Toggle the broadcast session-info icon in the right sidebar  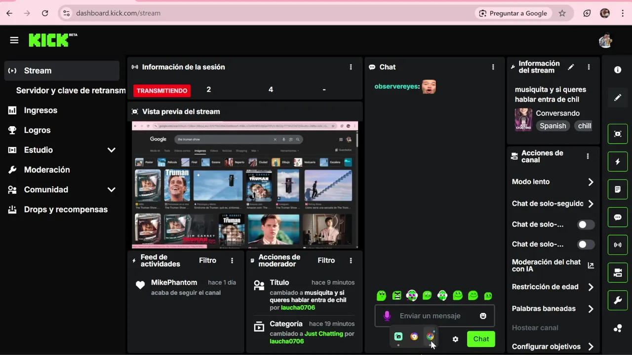[618, 245]
